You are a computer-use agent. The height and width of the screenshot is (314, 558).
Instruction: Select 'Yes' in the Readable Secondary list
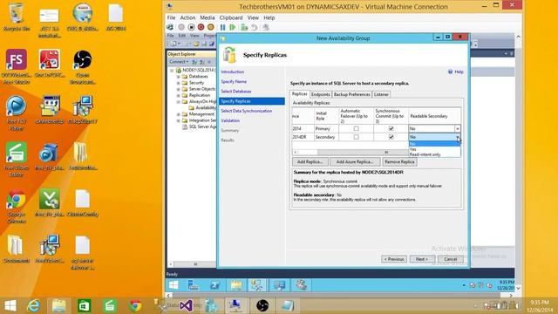(434, 149)
